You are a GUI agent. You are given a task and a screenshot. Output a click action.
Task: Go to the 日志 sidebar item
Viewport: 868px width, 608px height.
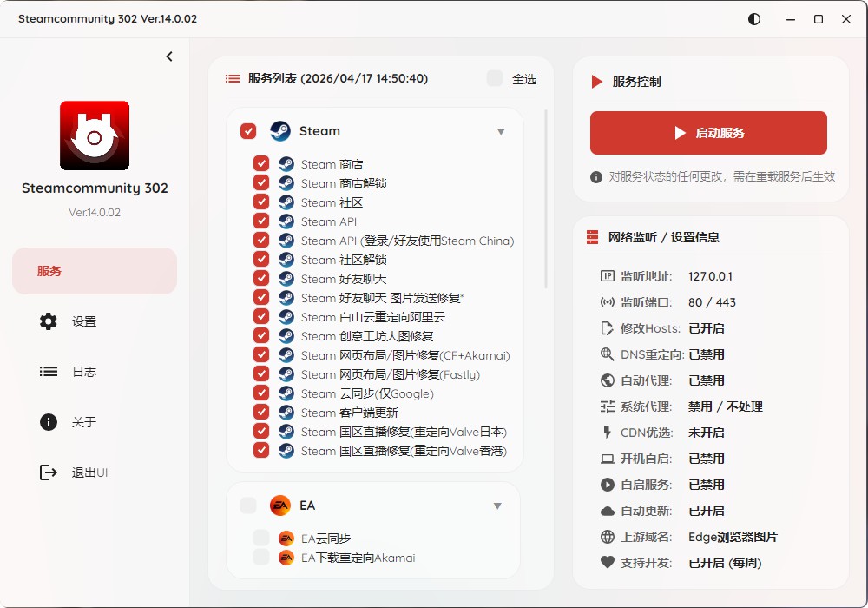(95, 372)
